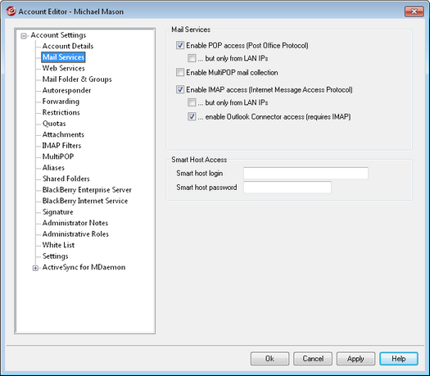This screenshot has width=430, height=376.
Task: Go to Autoresponder settings
Action: tap(66, 90)
